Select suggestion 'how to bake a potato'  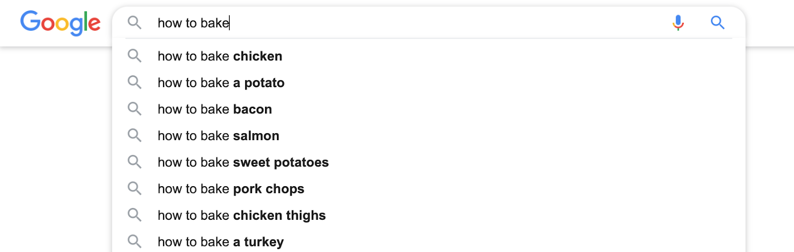click(429, 83)
